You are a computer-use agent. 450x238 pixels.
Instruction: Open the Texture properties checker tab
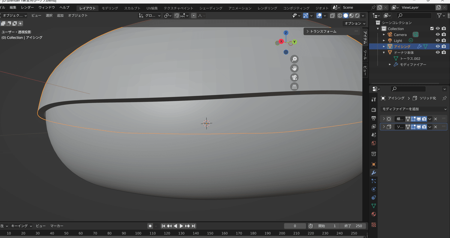coord(373,225)
